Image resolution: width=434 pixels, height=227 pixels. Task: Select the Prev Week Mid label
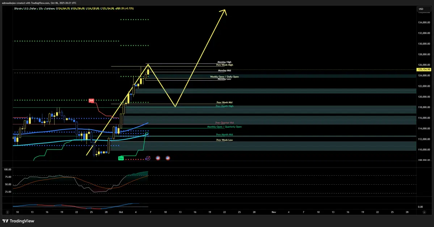tap(224, 103)
